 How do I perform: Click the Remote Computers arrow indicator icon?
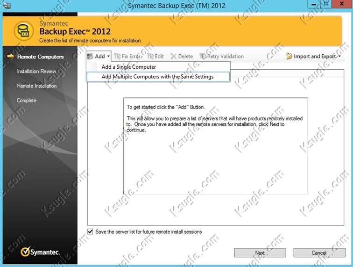[10, 57]
